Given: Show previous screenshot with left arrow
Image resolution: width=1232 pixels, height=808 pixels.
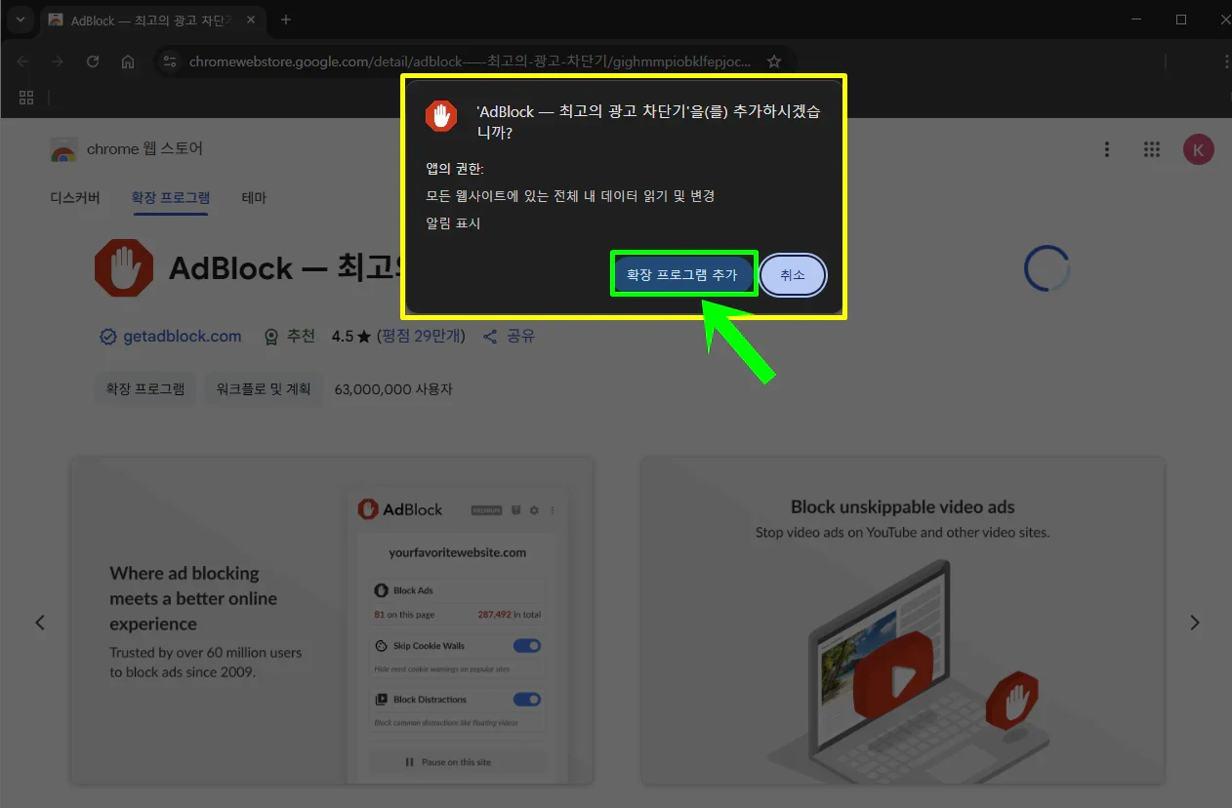Looking at the screenshot, I should pos(40,622).
